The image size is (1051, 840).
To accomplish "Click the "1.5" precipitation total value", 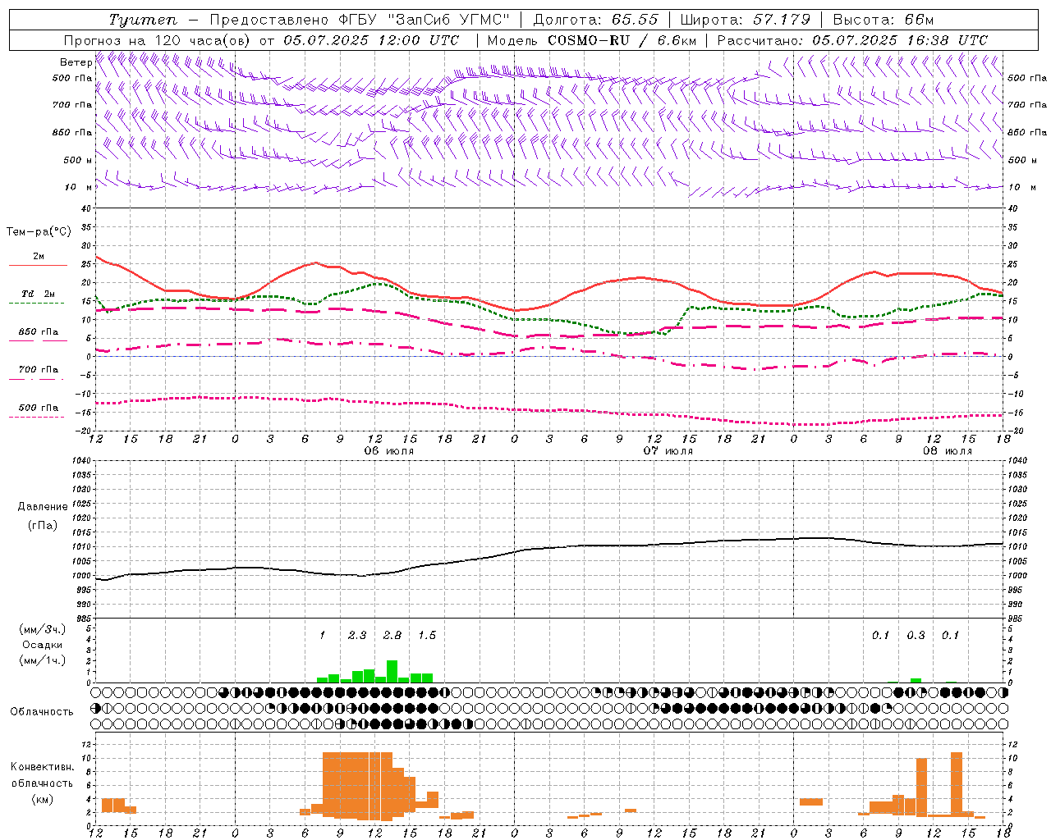I will click(x=427, y=635).
